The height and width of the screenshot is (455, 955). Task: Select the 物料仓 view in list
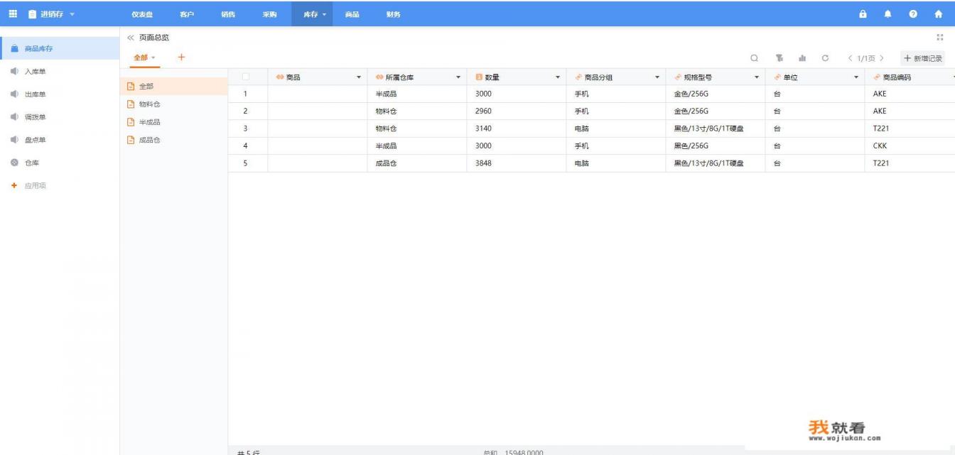coord(149,104)
